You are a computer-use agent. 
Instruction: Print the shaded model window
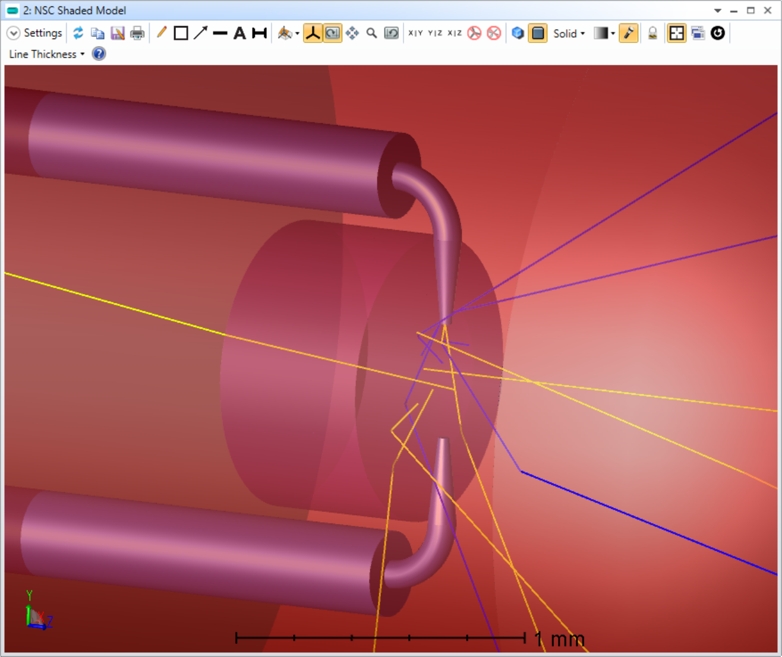[137, 33]
